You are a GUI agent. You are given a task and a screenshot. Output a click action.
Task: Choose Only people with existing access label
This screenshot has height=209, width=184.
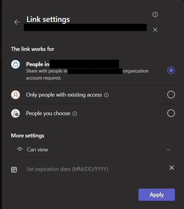tap(64, 95)
